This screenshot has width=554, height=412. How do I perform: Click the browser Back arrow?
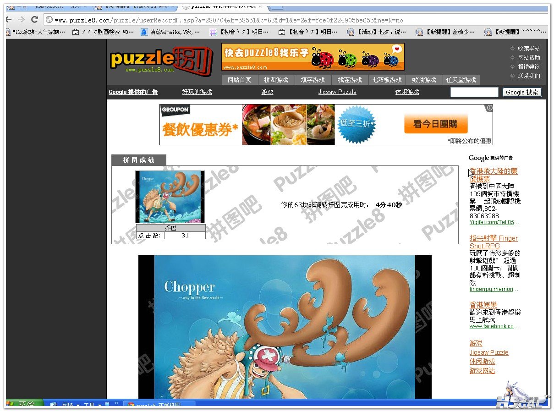click(8, 20)
